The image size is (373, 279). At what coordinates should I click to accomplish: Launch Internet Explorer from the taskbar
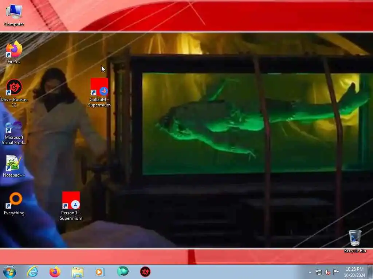click(x=32, y=272)
